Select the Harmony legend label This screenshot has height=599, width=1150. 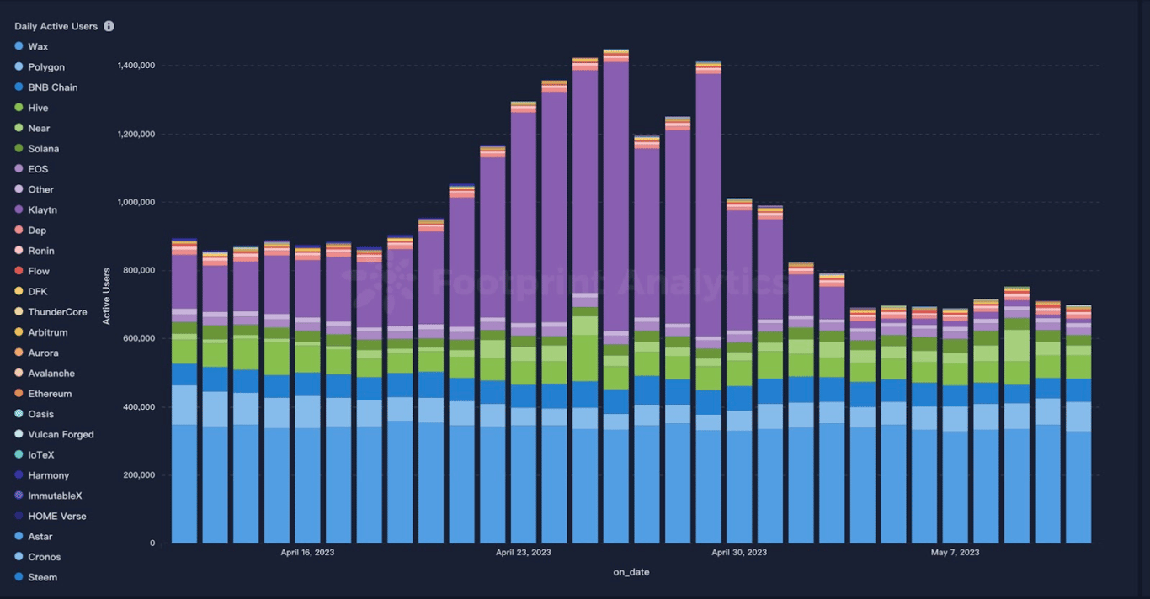pos(49,475)
